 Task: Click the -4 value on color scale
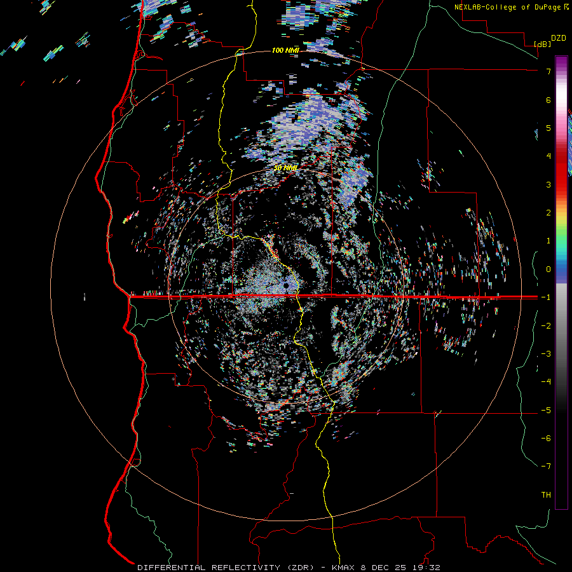(546, 382)
